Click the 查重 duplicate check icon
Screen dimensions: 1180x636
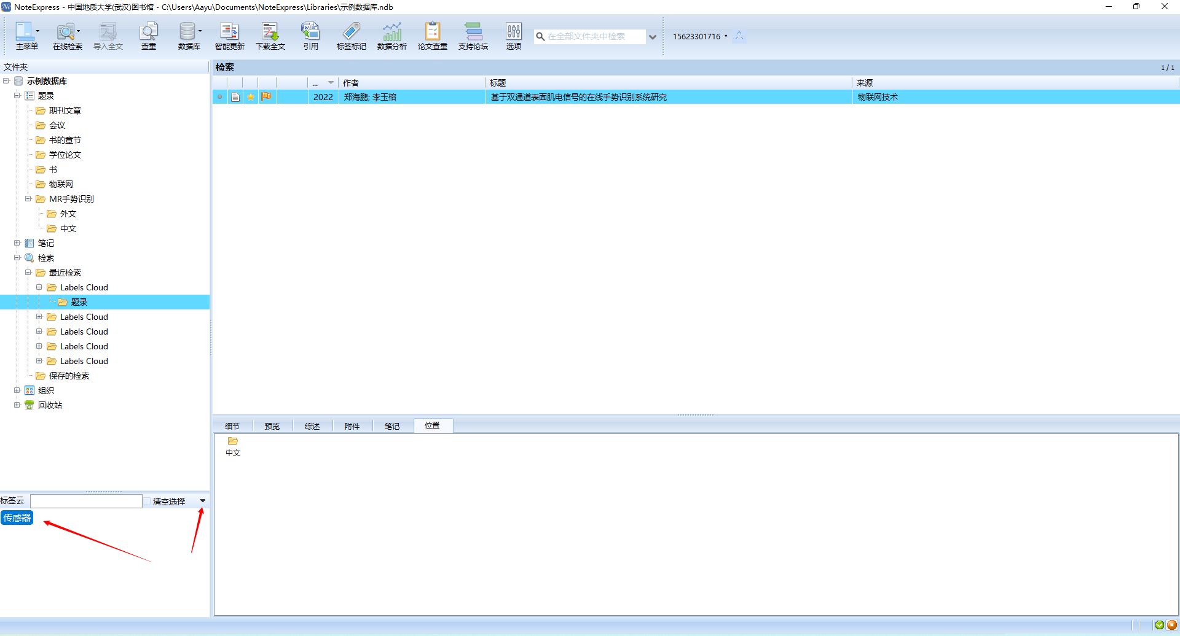149,36
